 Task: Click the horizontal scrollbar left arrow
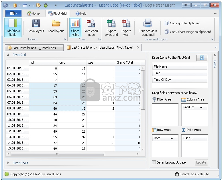point(8,154)
